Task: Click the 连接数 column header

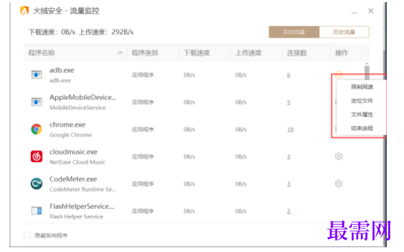Action: click(297, 53)
